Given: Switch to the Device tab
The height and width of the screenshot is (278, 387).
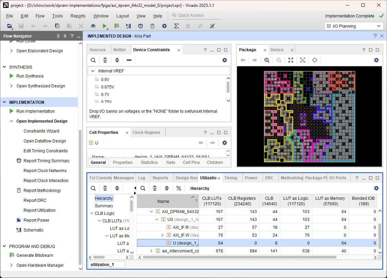Looking at the screenshot, I should point(277,50).
